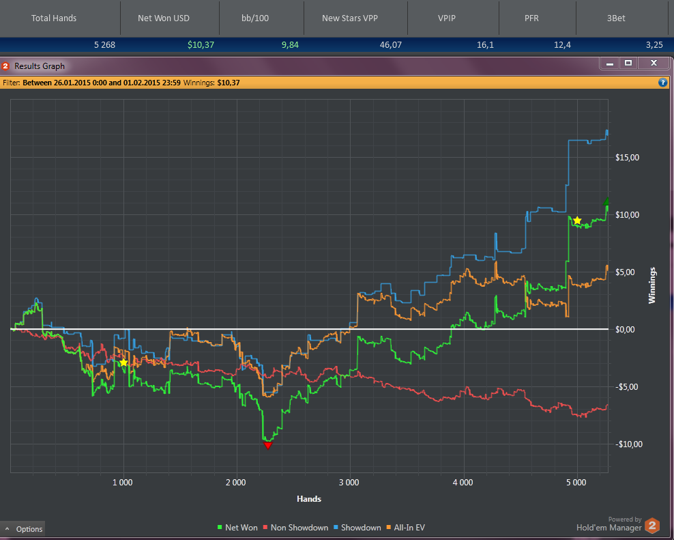Viewport: 674px width, 540px height.
Task: Click the Results Graph title bar text
Action: click(x=40, y=66)
